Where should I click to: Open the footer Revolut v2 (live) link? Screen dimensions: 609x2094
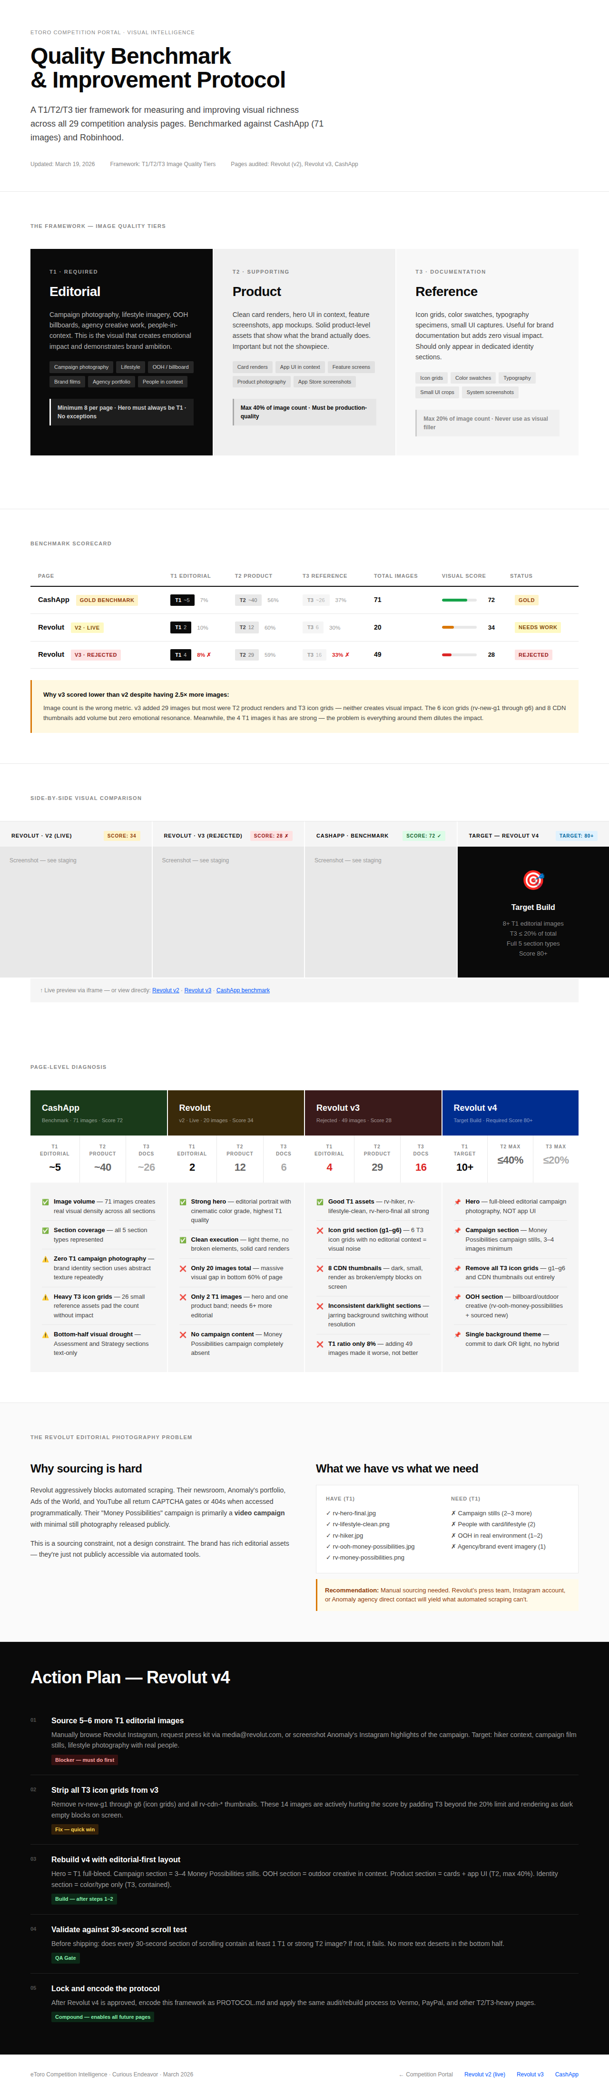485,2074
